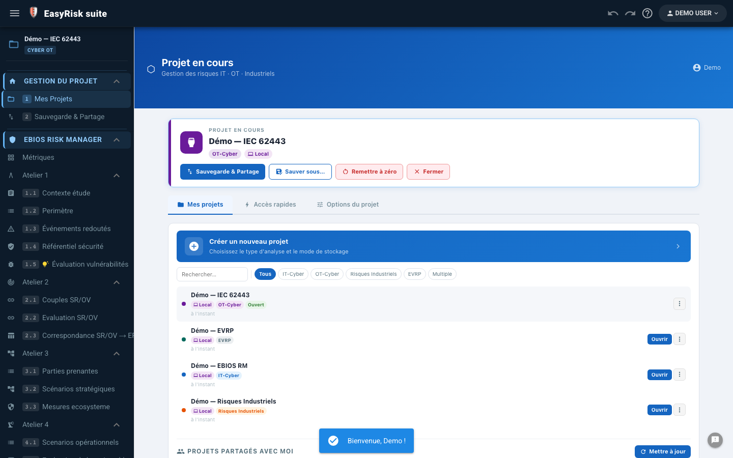Switch to Mes projets tab
This screenshot has width=733, height=458.
200,205
